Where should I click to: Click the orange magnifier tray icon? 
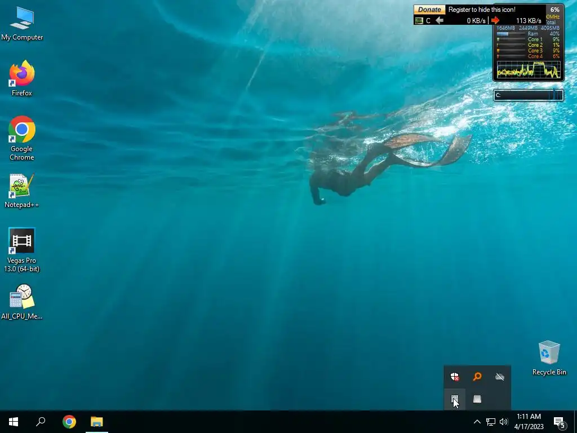(x=477, y=377)
